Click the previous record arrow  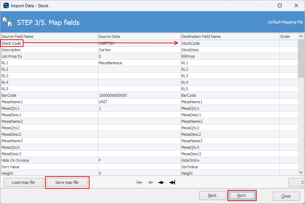(151, 183)
